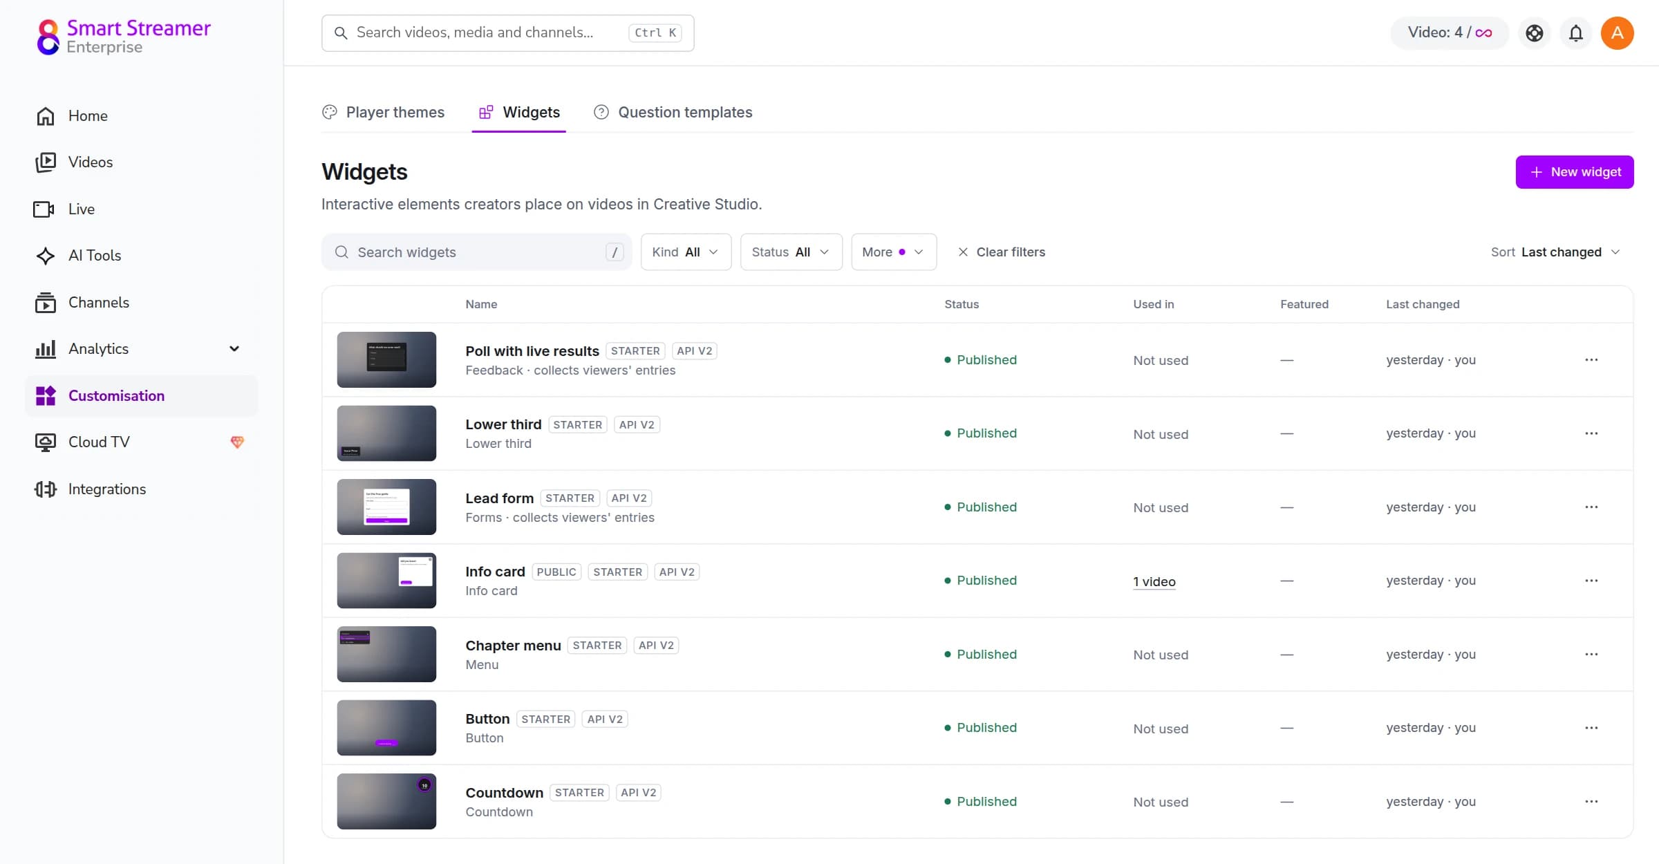This screenshot has height=864, width=1659.
Task: Click yesterday · you in Countdown row
Action: point(1430,801)
